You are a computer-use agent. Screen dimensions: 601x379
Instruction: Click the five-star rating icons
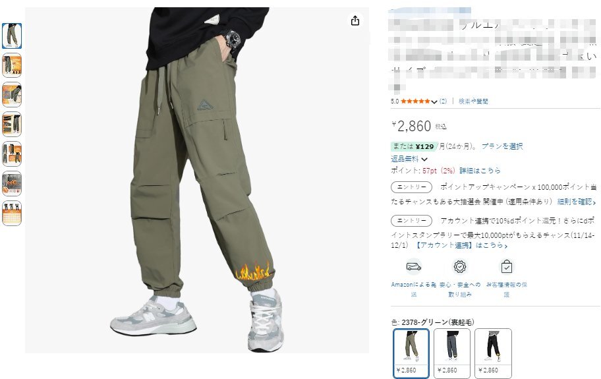pyautogui.click(x=415, y=101)
